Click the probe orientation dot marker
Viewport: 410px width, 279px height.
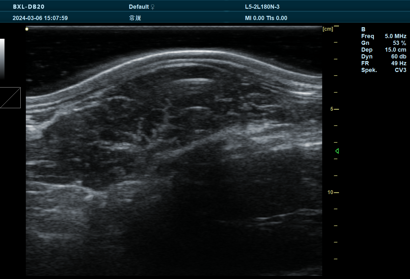coord(27,29)
